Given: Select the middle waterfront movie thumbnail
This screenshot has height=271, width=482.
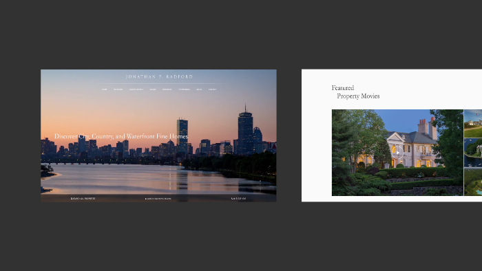Looking at the screenshot, I should tap(473, 153).
